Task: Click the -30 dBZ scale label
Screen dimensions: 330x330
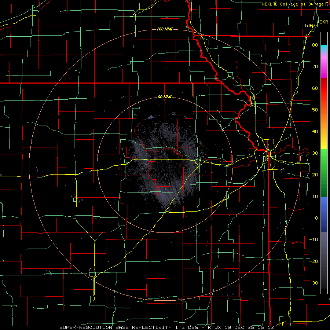Action: (x=313, y=283)
